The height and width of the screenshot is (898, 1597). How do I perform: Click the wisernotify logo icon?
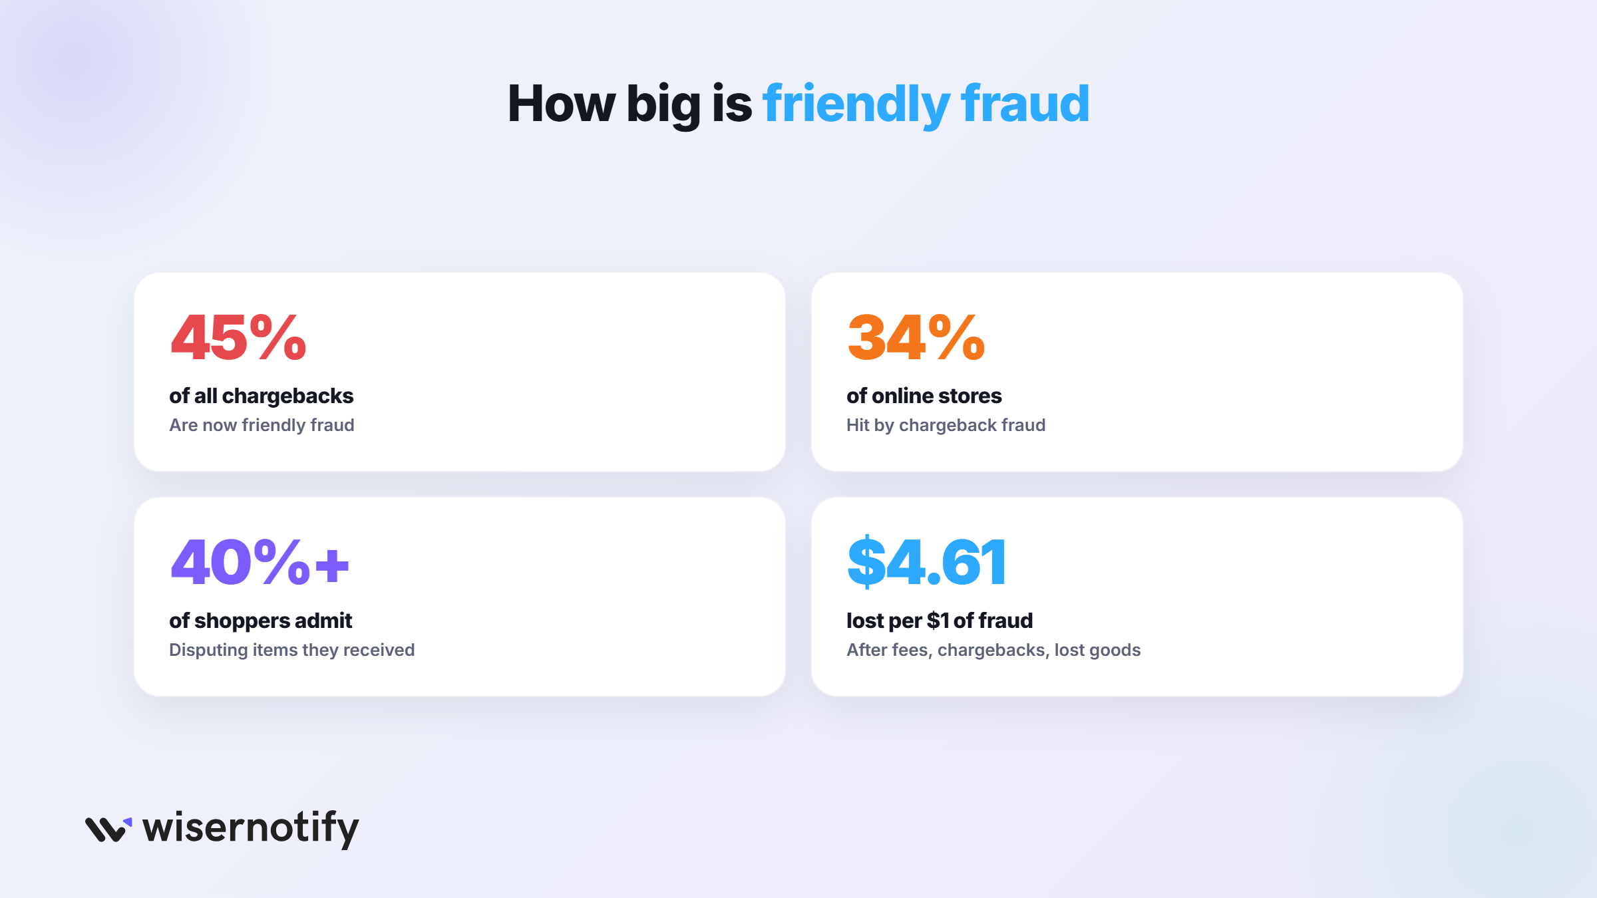[108, 829]
